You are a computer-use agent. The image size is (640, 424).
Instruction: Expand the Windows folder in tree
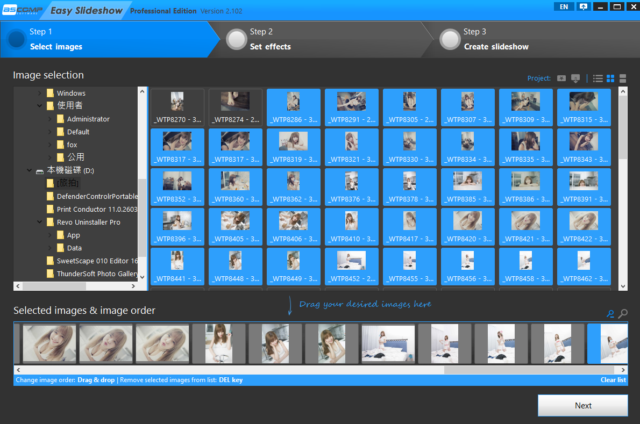click(39, 93)
